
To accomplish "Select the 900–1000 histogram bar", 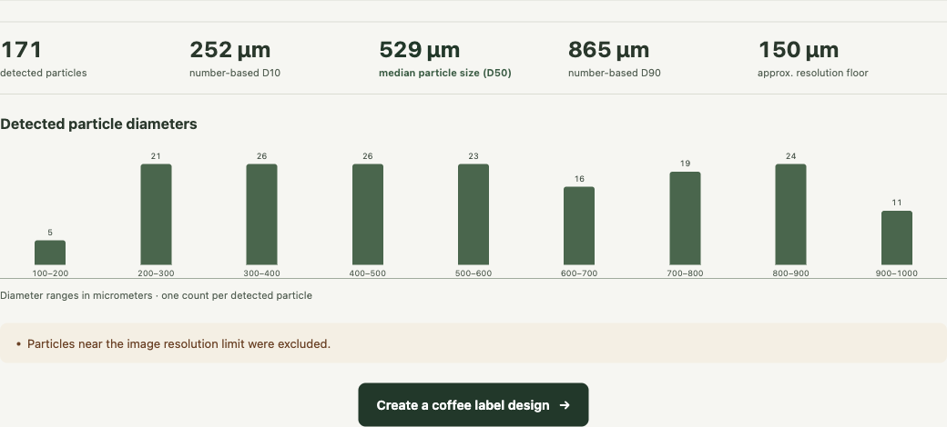I will point(897,238).
